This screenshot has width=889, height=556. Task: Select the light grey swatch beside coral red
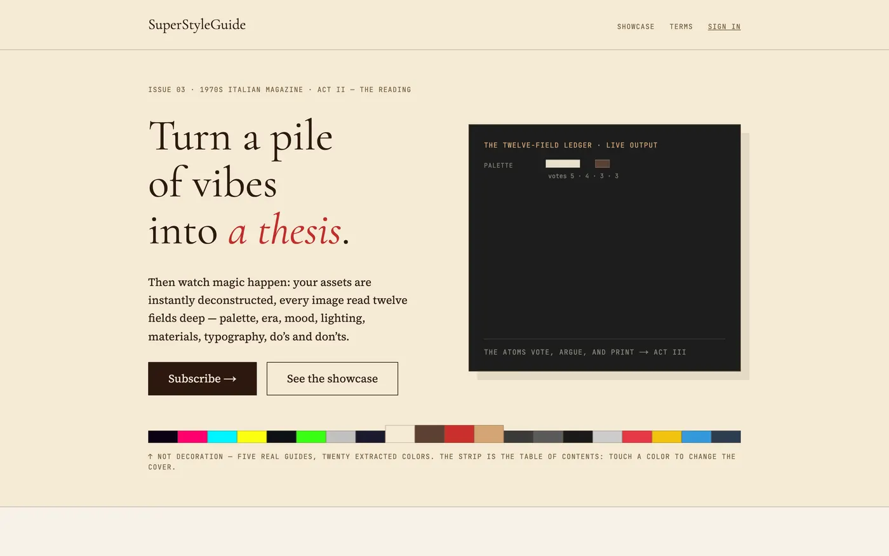click(x=607, y=437)
